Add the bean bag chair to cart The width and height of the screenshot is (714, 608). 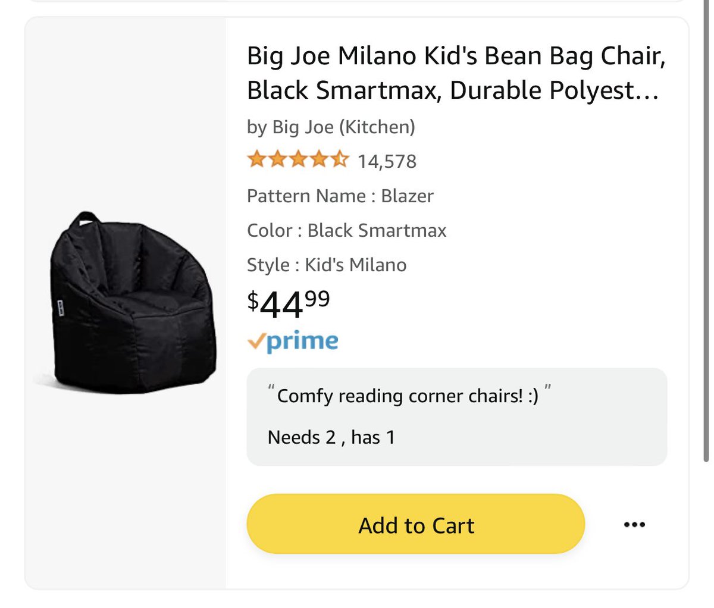coord(415,524)
